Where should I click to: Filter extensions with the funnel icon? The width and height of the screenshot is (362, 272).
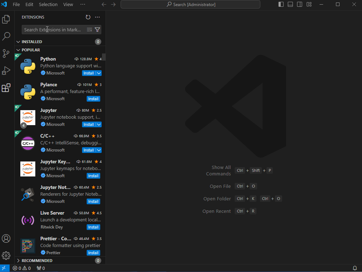[x=97, y=30]
